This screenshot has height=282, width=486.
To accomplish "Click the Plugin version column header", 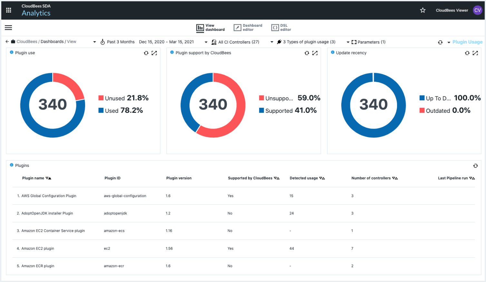I will point(179,178).
